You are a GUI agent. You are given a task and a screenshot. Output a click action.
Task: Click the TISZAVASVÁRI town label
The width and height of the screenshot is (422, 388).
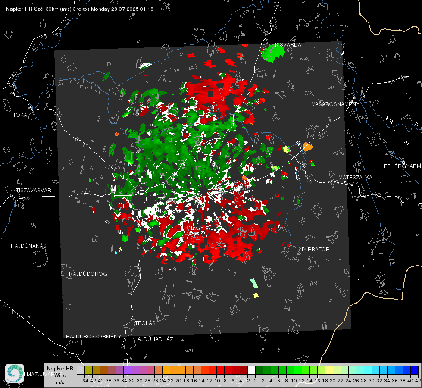tap(34, 191)
